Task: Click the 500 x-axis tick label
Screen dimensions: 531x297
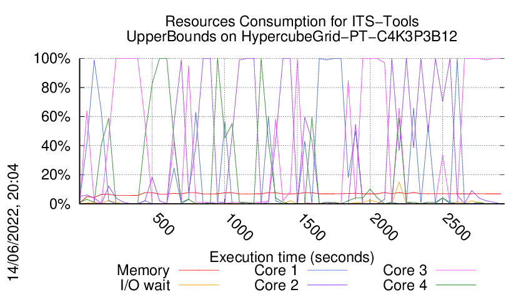Action: pos(163,224)
